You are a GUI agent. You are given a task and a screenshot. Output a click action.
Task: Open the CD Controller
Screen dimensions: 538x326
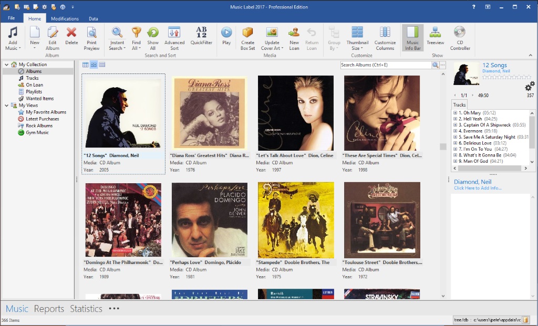click(460, 38)
